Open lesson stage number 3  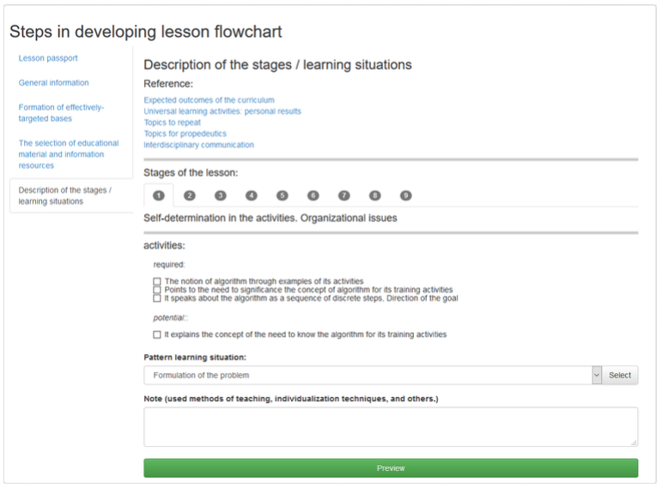point(221,196)
